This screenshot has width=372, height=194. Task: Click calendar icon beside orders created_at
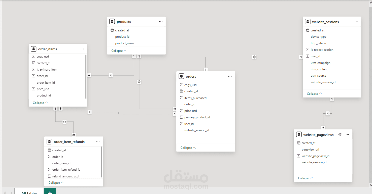click(x=181, y=91)
